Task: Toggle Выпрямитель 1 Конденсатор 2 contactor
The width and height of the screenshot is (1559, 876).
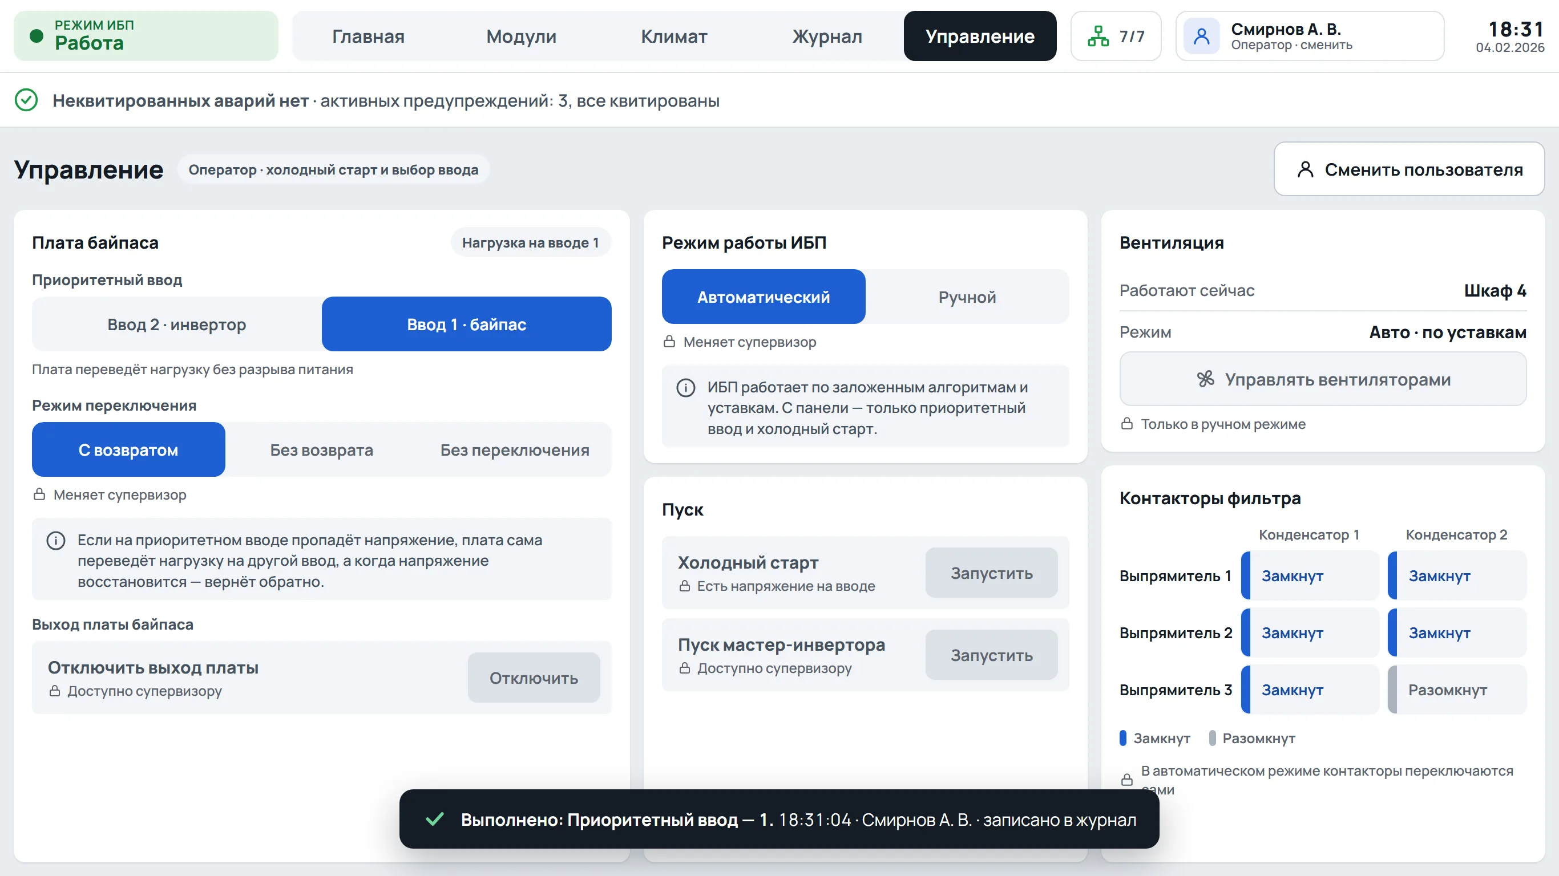Action: (x=1457, y=575)
